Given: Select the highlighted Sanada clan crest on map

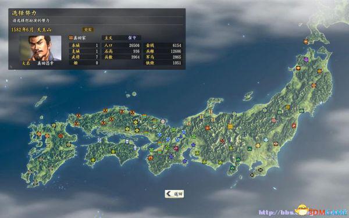Looking at the screenshot, I should coord(230,126).
